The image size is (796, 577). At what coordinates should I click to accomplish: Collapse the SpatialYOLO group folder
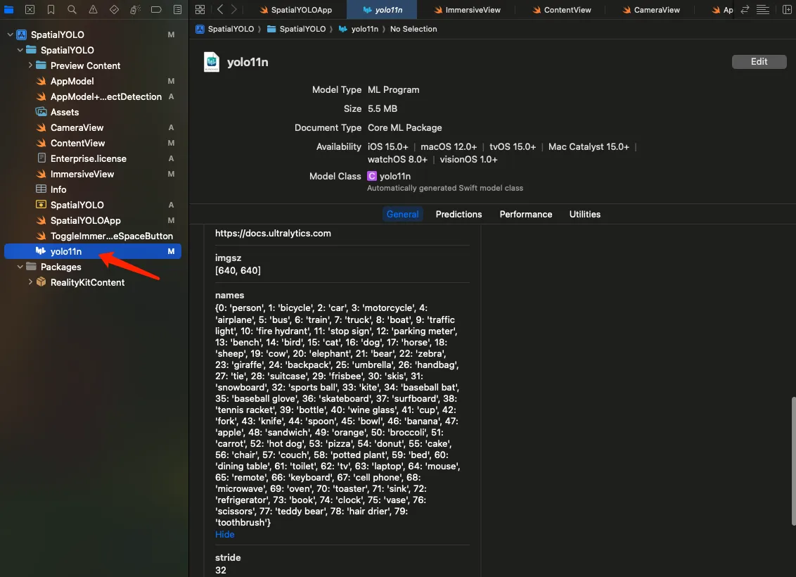point(20,50)
